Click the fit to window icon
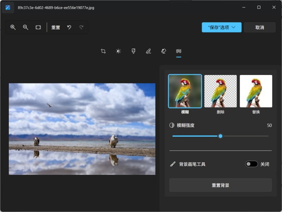Viewport: 282px width, 212px height. tap(38, 27)
